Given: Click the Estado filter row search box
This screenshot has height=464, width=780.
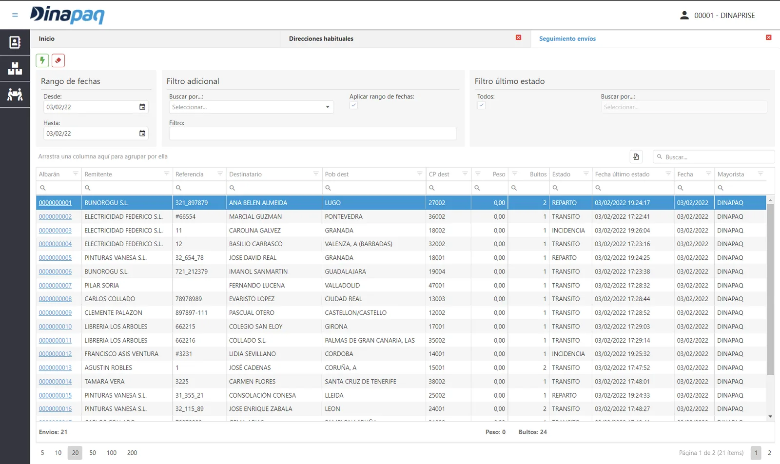Looking at the screenshot, I should 570,188.
